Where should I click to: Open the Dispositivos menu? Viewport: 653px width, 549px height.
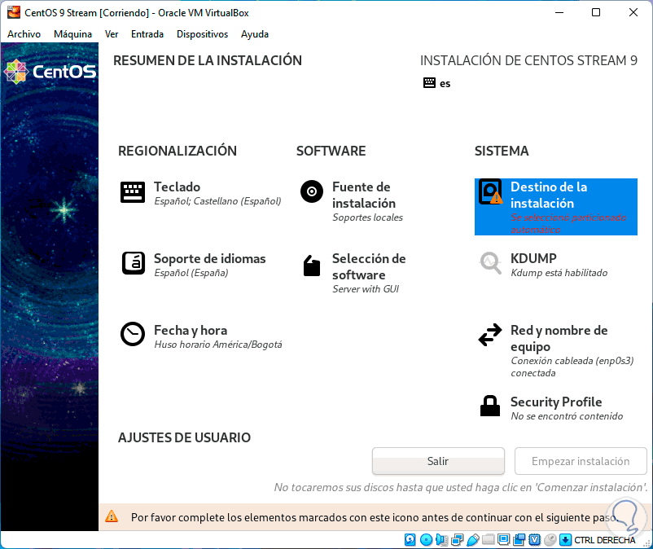[203, 34]
